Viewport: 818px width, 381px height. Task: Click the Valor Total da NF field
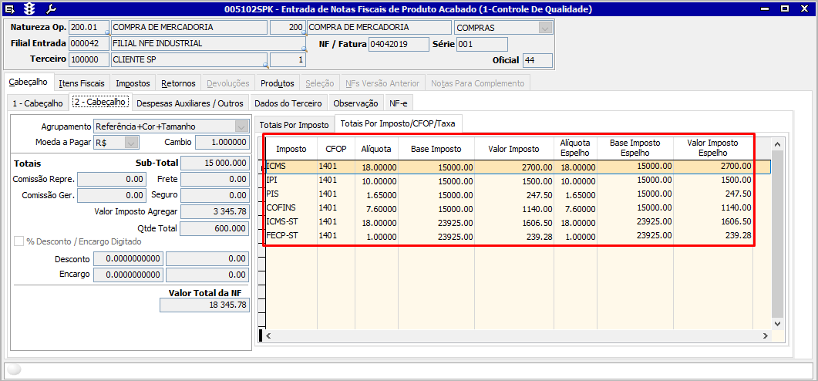pyautogui.click(x=204, y=305)
